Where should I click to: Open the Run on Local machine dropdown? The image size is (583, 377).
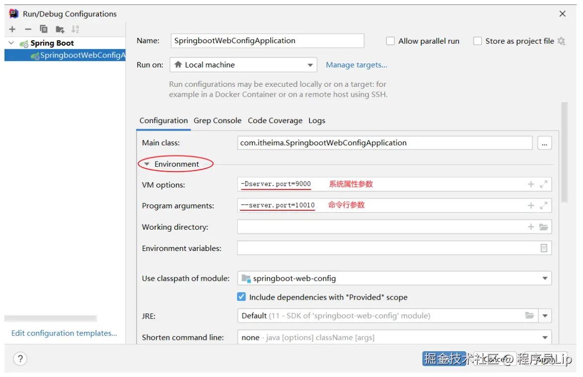(x=243, y=65)
